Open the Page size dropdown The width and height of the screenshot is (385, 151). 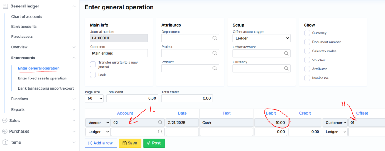[94, 98]
